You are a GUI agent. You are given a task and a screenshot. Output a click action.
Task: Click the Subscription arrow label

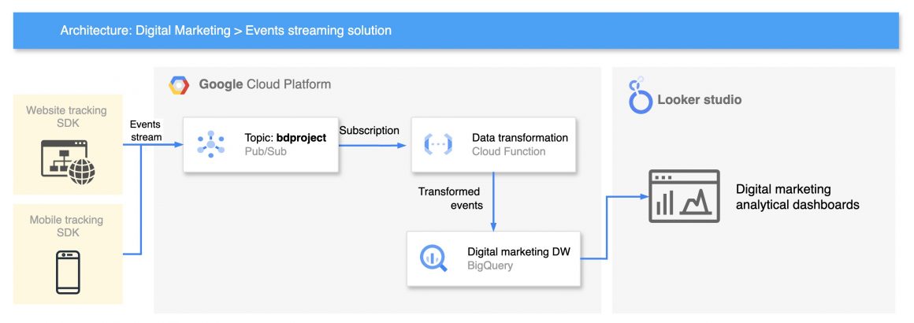[x=370, y=130]
